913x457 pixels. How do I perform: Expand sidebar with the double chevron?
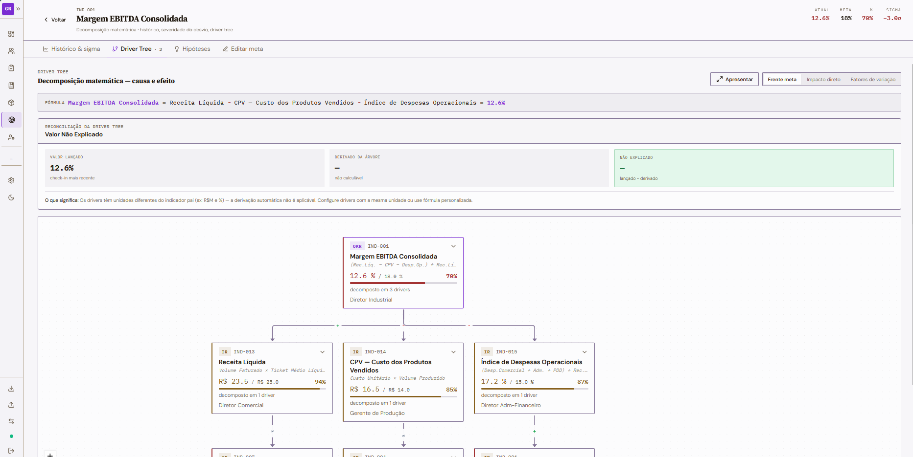coord(19,9)
